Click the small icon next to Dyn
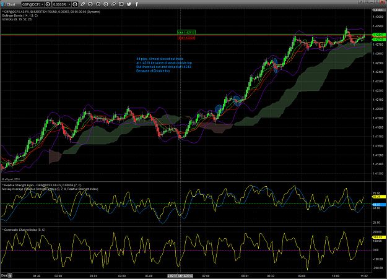387x279 pixels. 10,275
